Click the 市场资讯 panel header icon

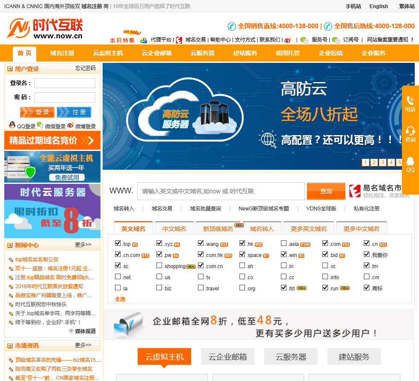[10, 346]
